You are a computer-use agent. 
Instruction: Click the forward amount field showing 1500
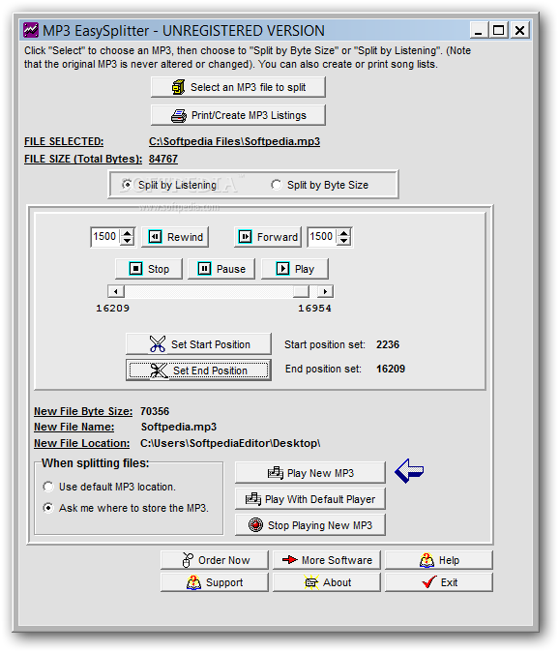click(x=322, y=237)
